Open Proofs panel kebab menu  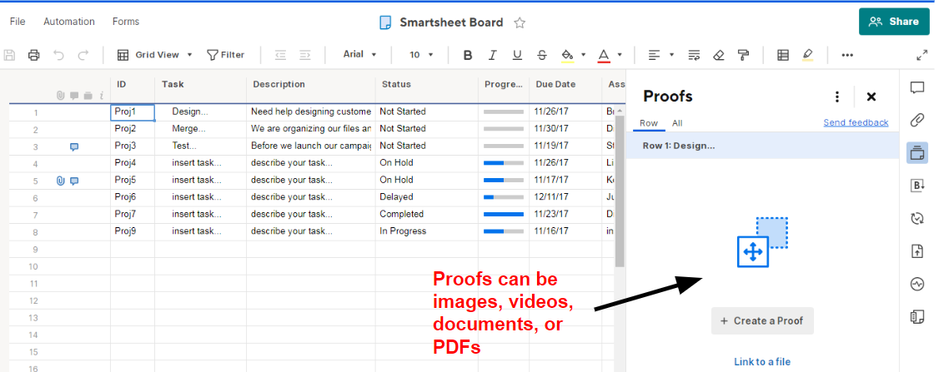pyautogui.click(x=837, y=97)
